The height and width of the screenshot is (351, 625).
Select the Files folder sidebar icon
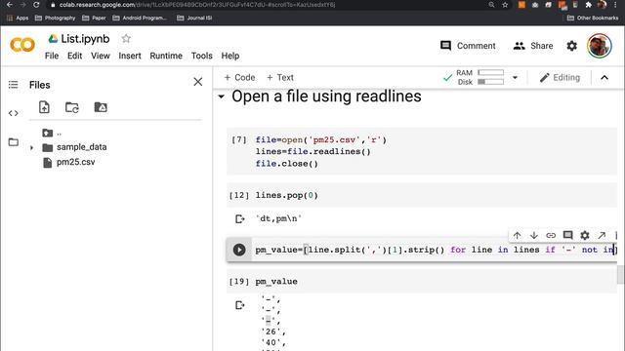(13, 142)
